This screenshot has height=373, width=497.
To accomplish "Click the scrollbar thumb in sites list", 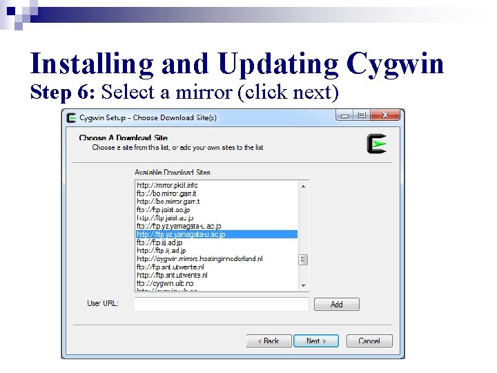I will coord(303,260).
